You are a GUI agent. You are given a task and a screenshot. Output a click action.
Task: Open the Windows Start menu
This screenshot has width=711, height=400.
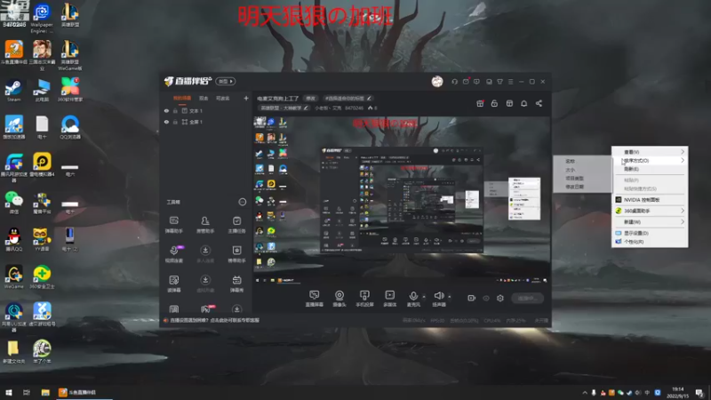point(9,392)
